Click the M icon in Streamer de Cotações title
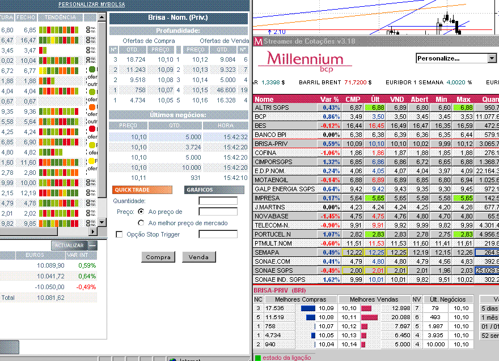This screenshot has width=499, height=361. [x=259, y=41]
